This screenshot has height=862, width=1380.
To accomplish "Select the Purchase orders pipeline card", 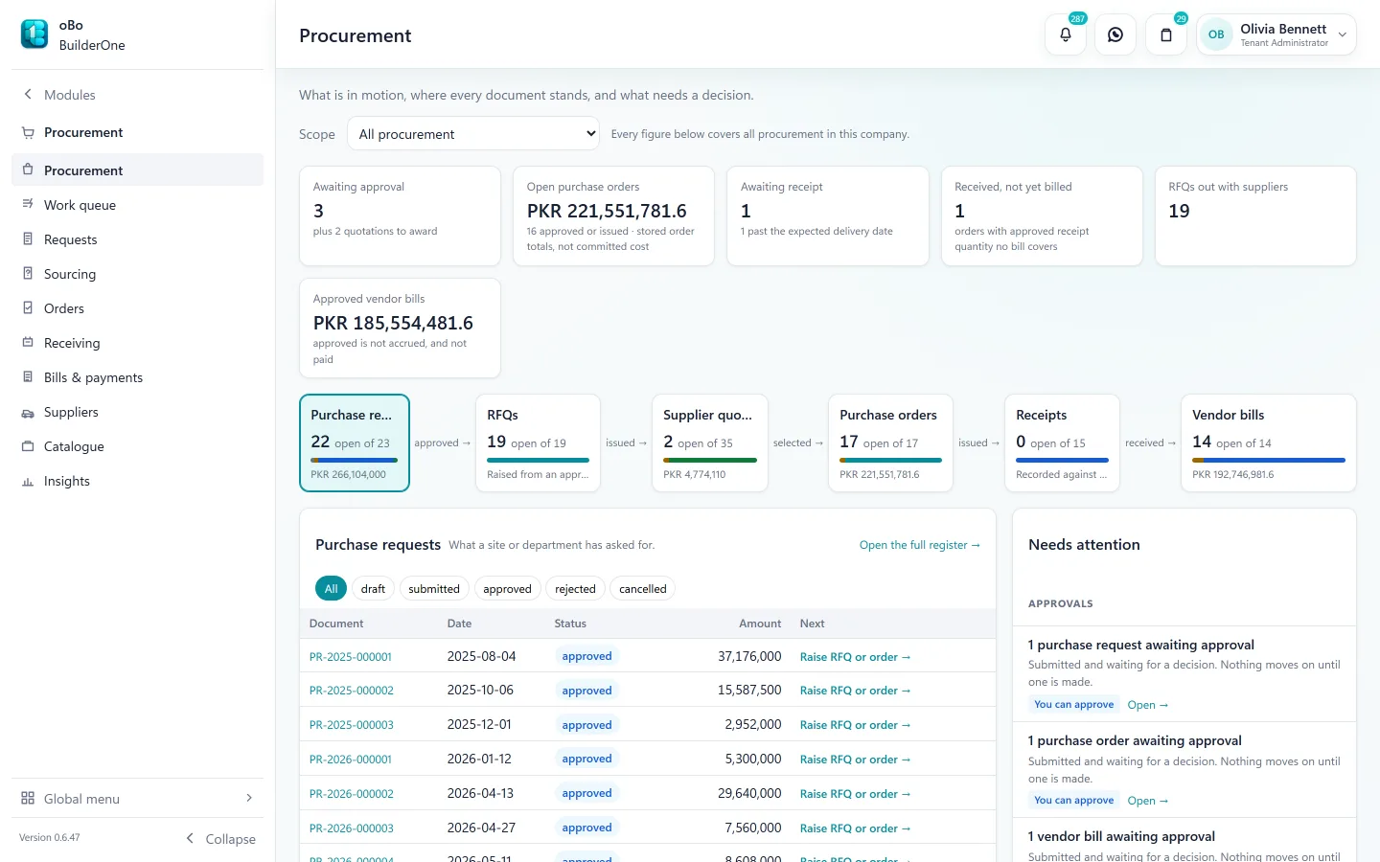I will click(x=890, y=442).
